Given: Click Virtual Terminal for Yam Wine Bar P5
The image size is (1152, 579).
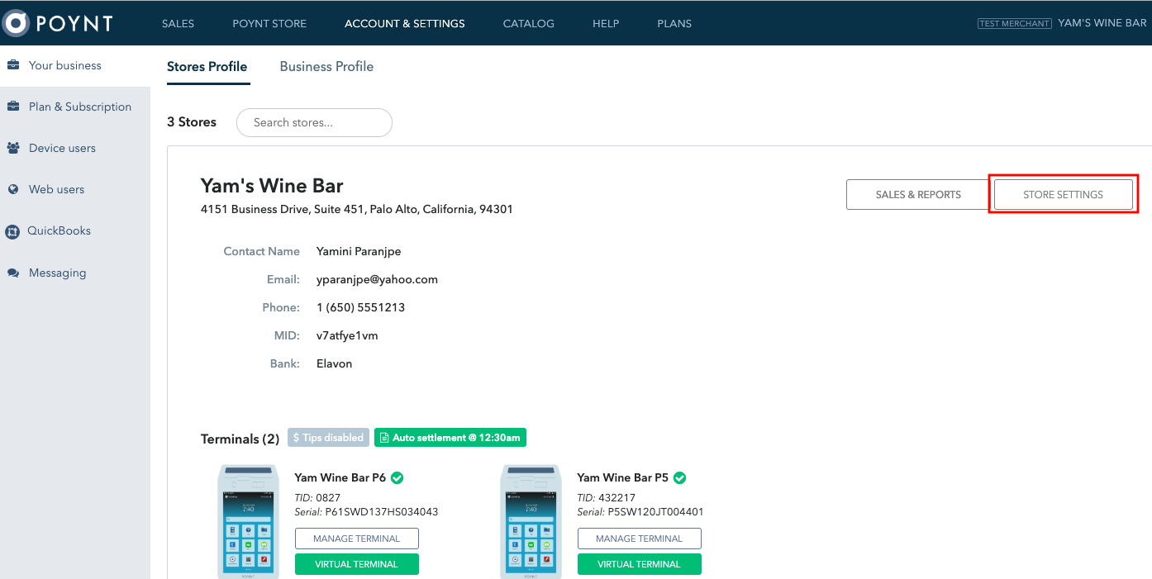Looking at the screenshot, I should [x=640, y=564].
